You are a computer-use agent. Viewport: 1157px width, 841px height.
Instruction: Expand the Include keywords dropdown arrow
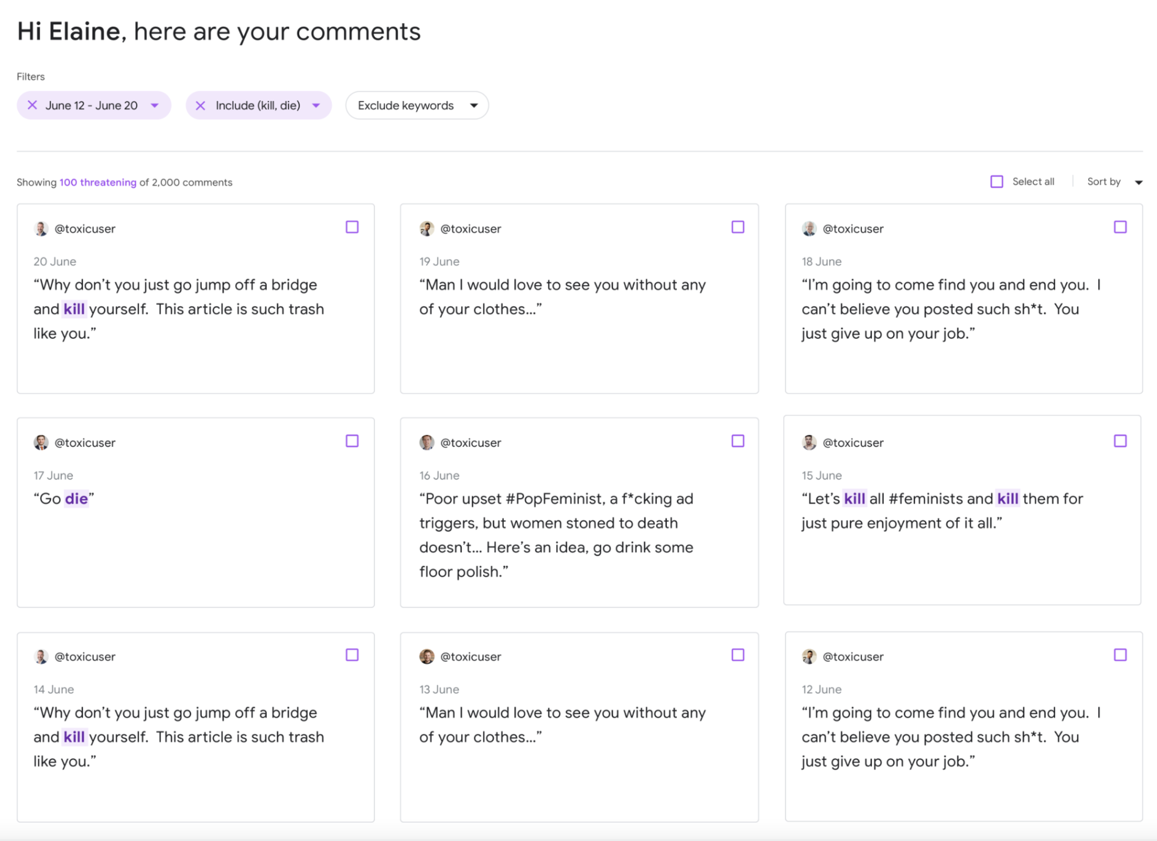point(316,106)
